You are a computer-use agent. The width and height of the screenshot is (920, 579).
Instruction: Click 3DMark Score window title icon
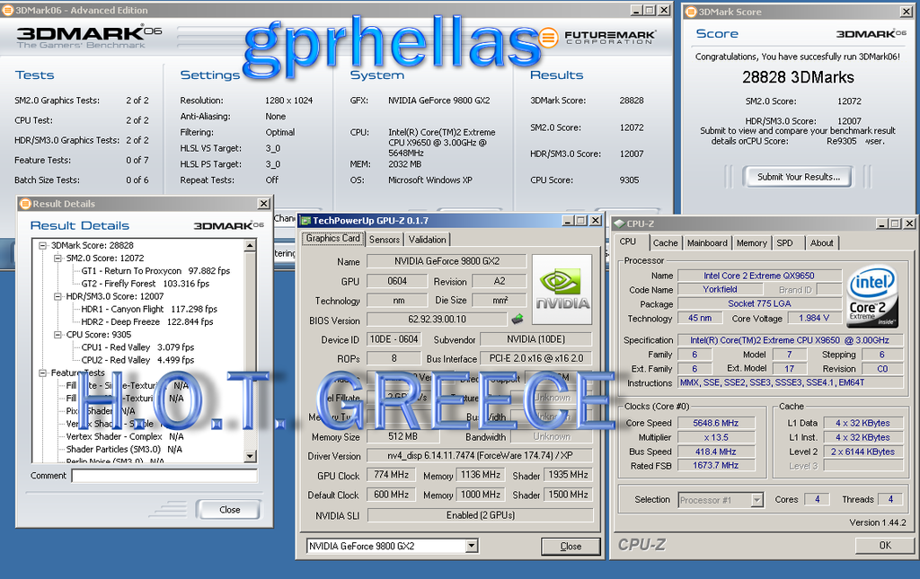point(691,12)
